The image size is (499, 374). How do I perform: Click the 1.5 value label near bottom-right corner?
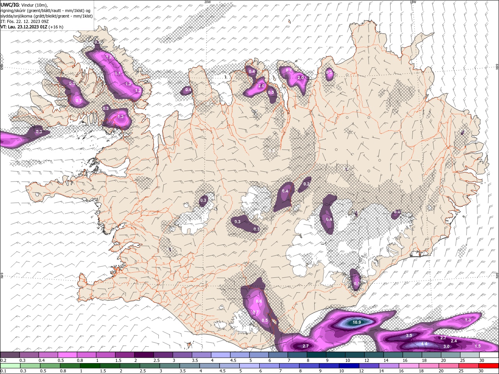tap(478, 346)
